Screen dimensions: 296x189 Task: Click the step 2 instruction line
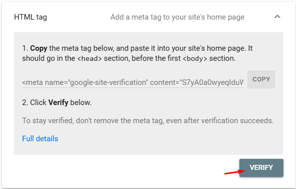[57, 103]
